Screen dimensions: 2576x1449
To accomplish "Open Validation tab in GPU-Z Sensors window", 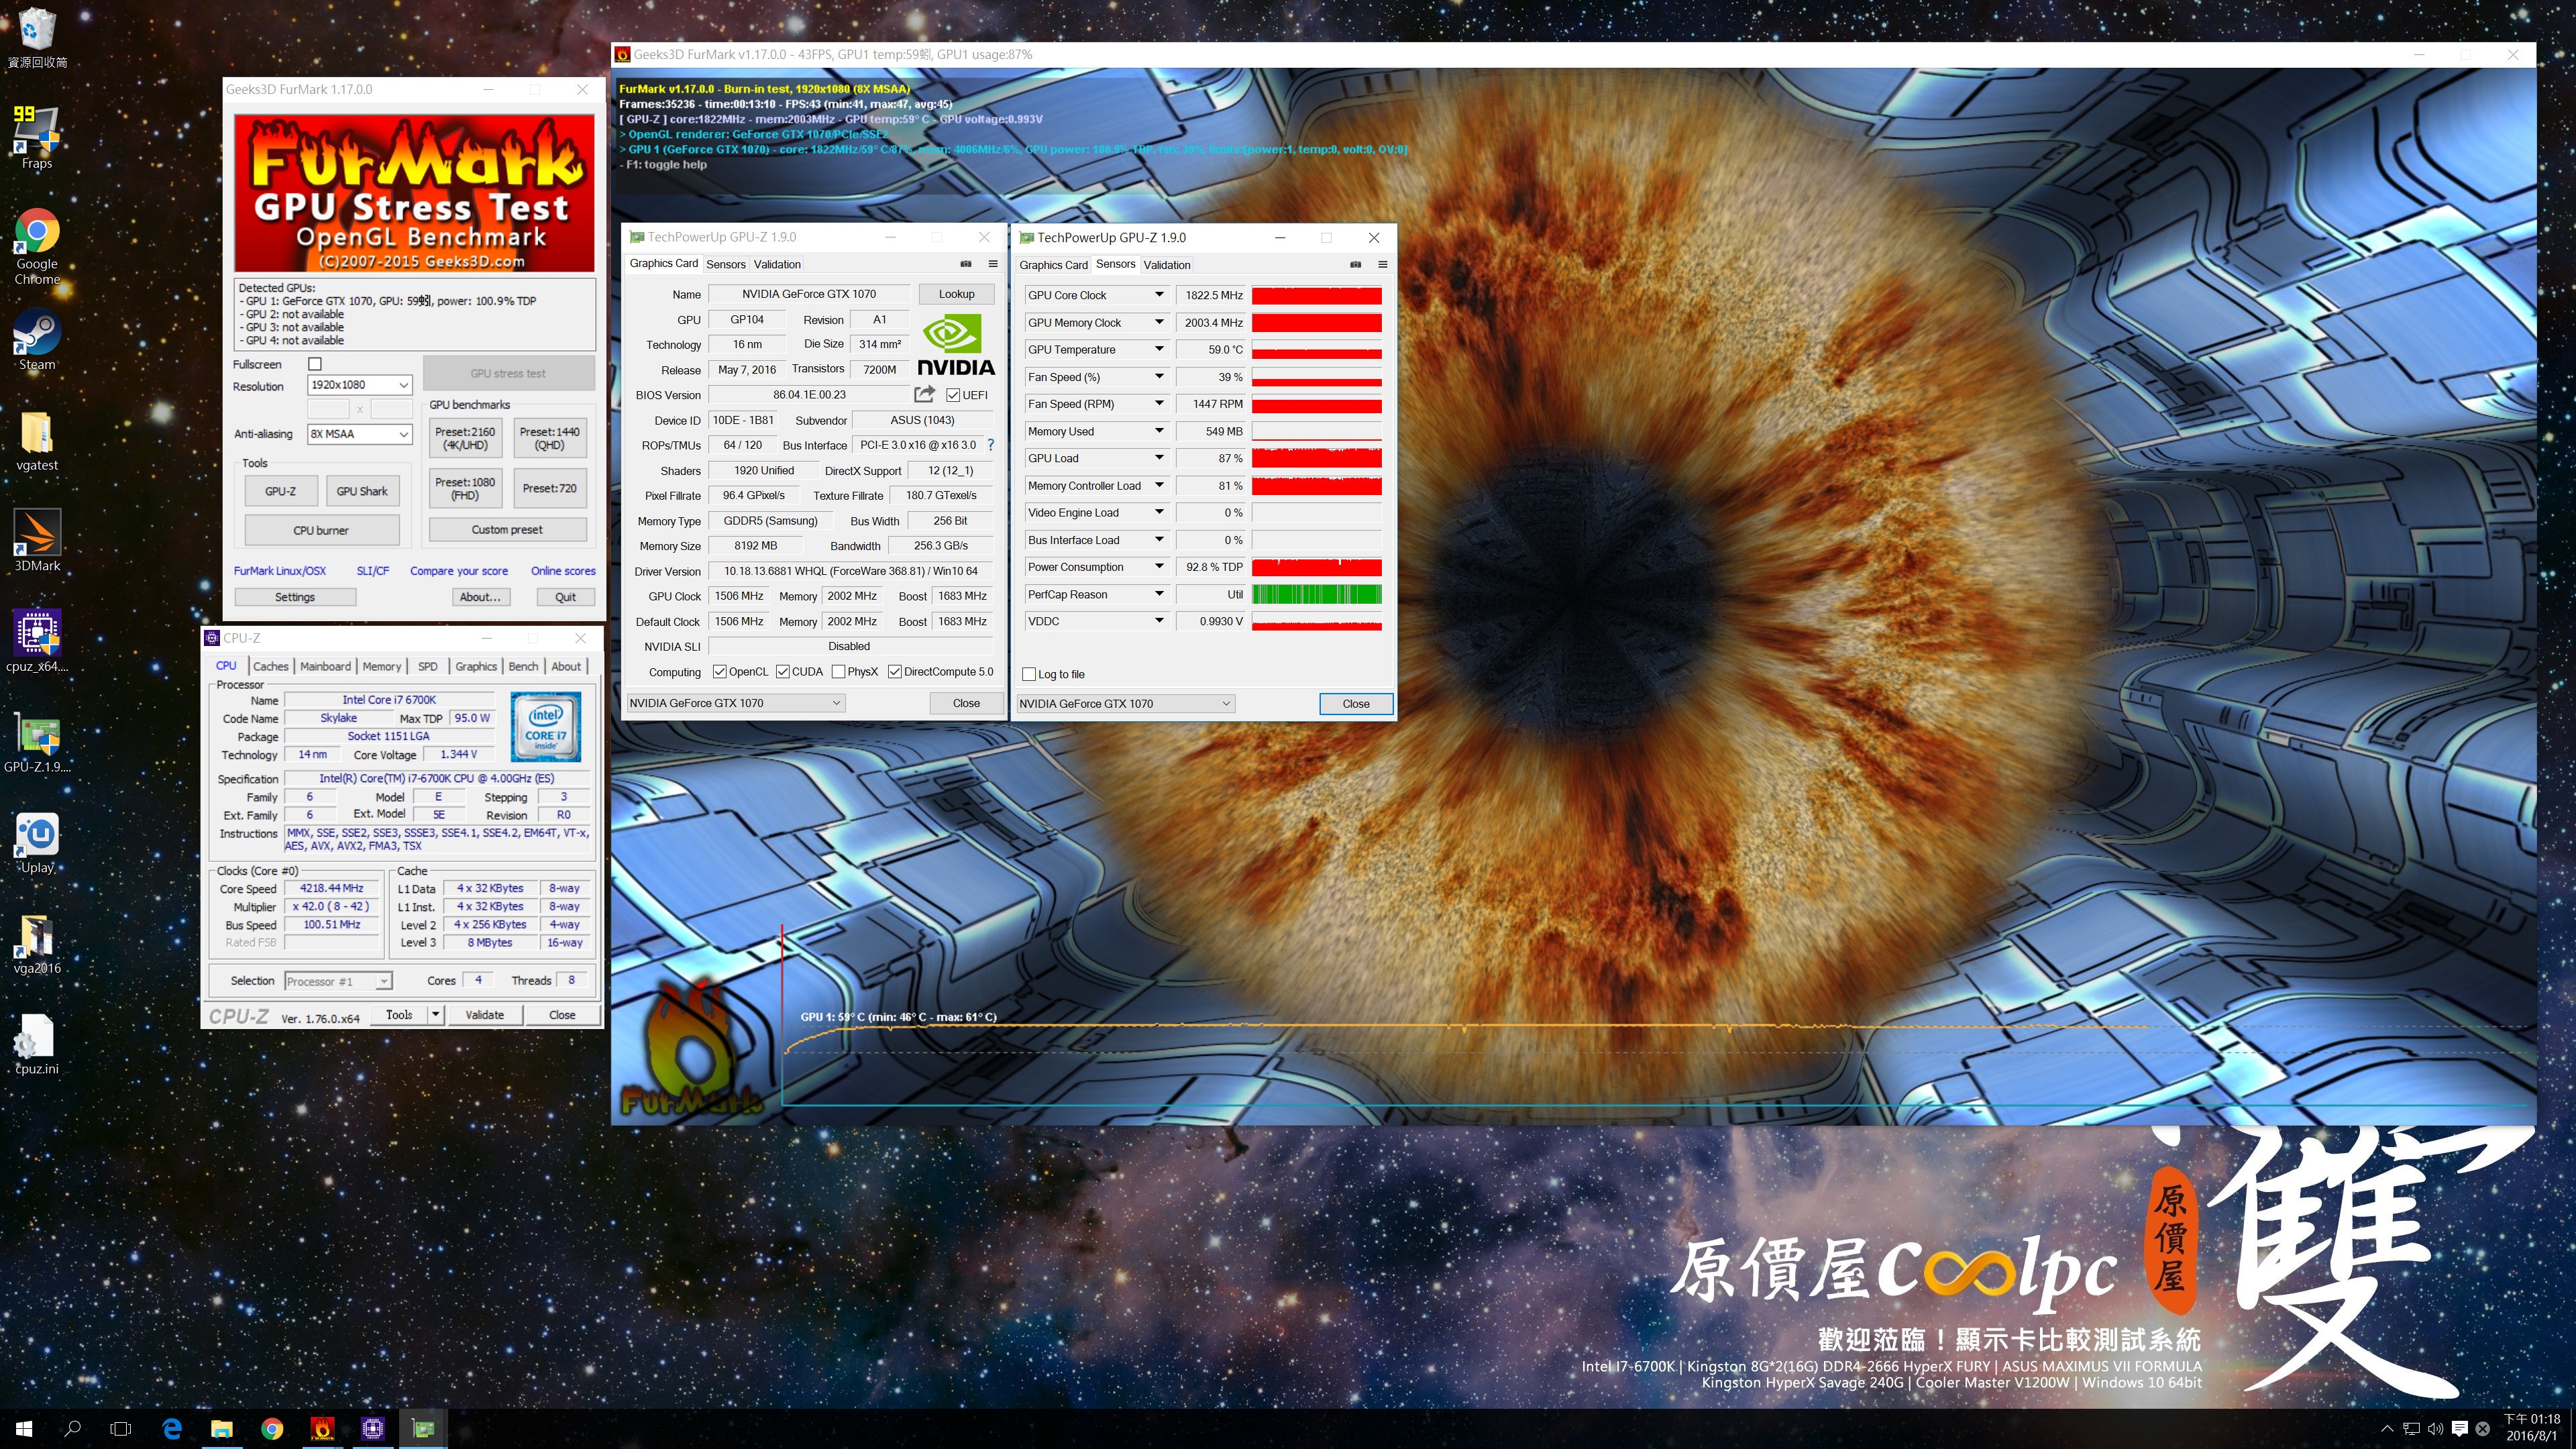I will point(1166,265).
